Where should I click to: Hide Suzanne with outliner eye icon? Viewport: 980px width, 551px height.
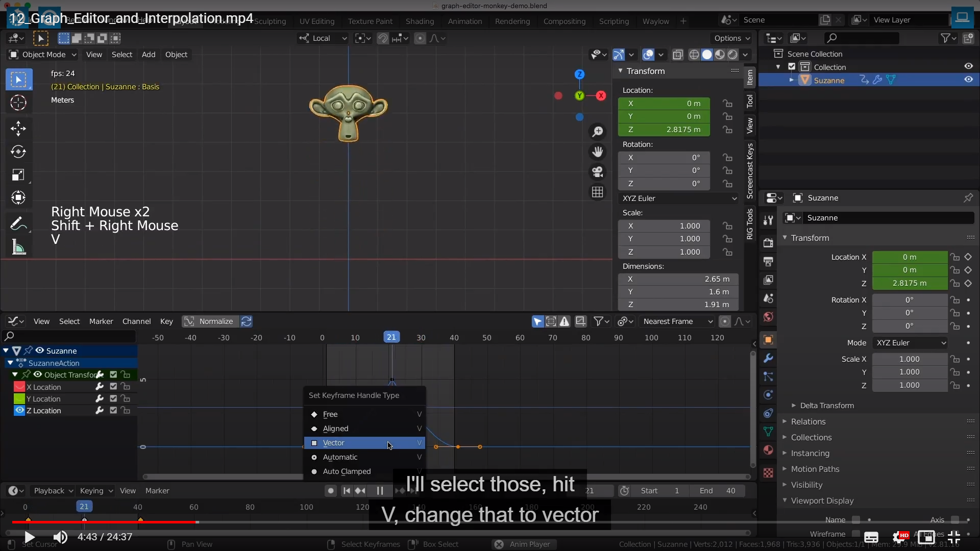(968, 80)
